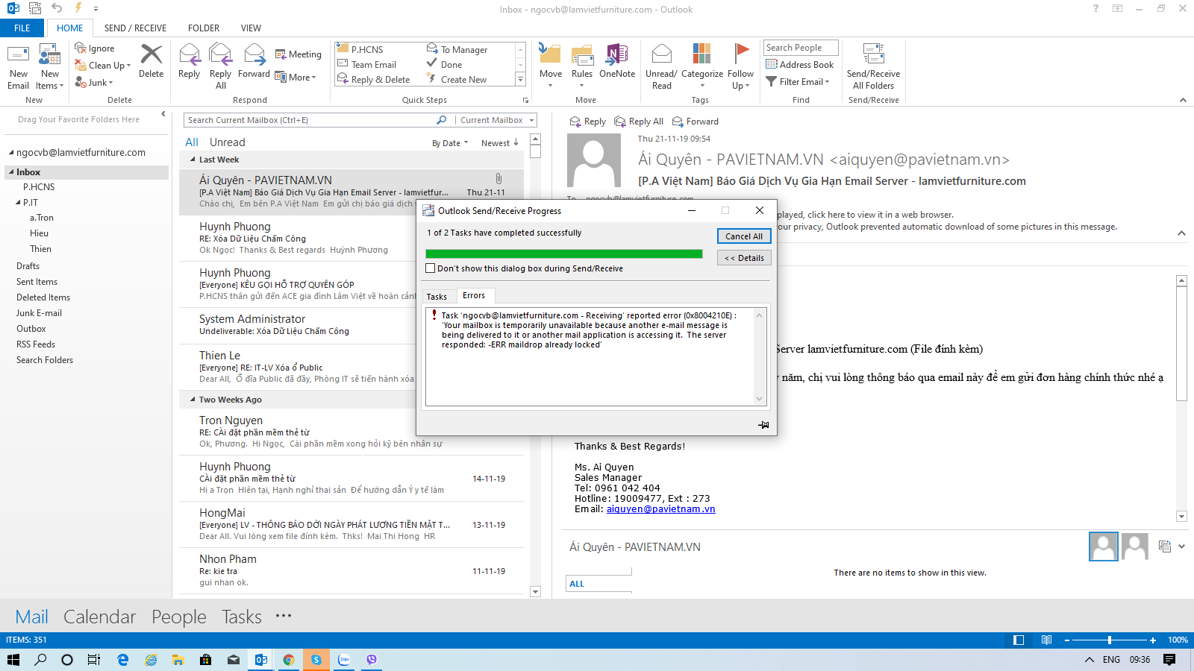Select the Done quick step
The height and width of the screenshot is (671, 1194).
click(x=445, y=64)
